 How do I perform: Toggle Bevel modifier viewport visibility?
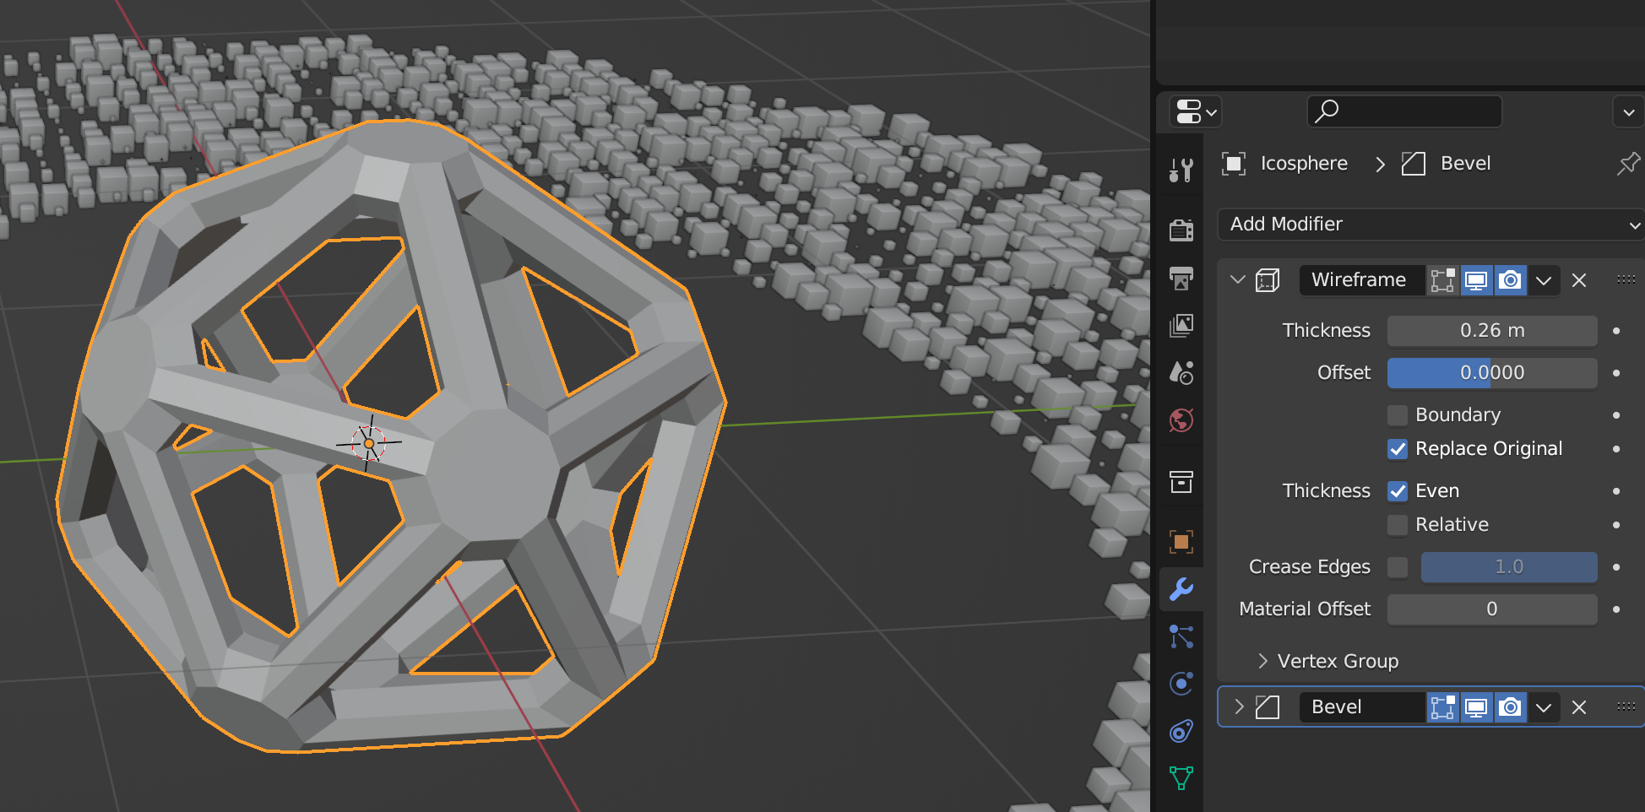(x=1476, y=707)
